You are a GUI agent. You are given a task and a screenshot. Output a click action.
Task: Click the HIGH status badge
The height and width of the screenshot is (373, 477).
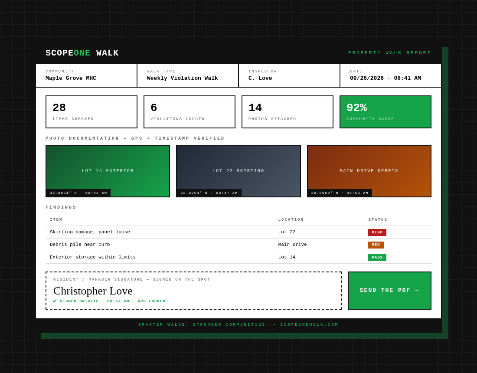tap(377, 232)
